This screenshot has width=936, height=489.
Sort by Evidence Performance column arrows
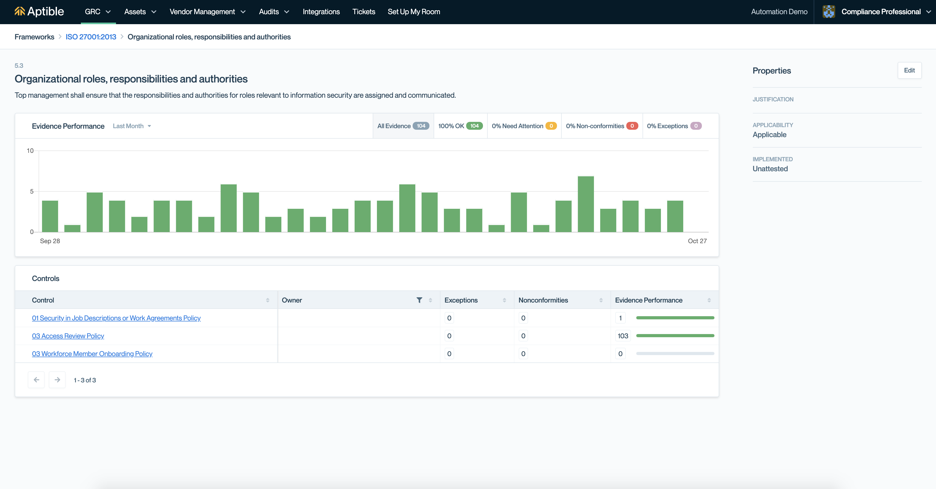(709, 300)
